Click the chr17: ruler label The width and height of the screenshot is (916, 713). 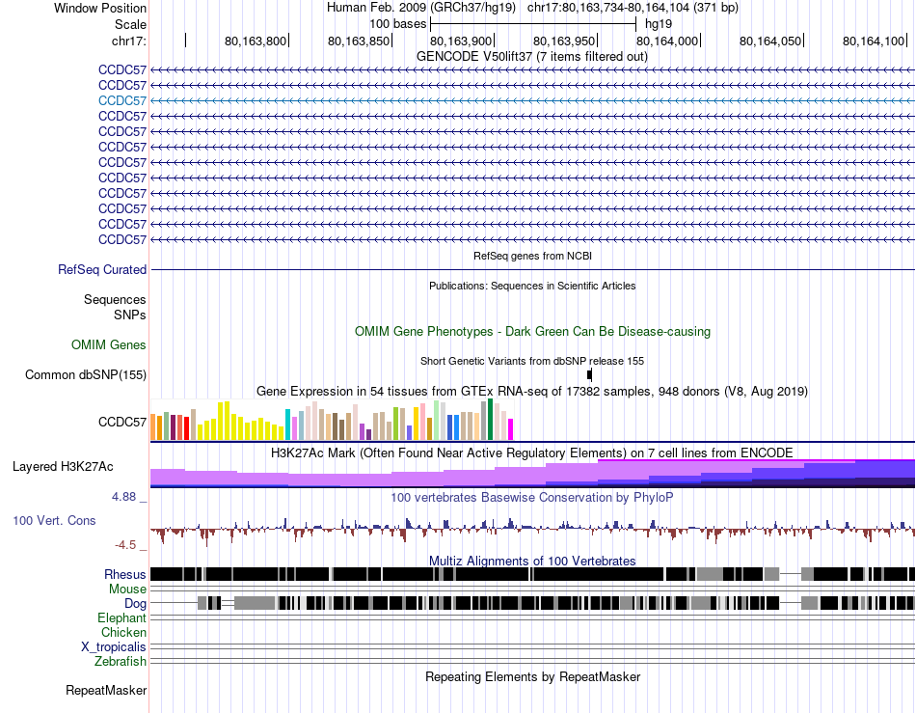pos(129,41)
